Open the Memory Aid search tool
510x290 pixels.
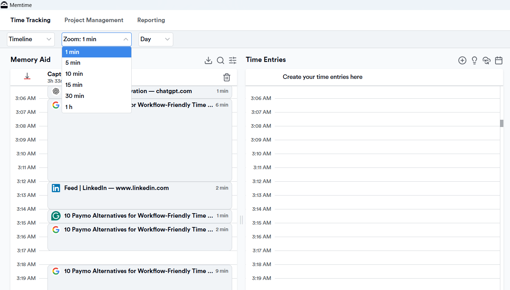pyautogui.click(x=221, y=60)
